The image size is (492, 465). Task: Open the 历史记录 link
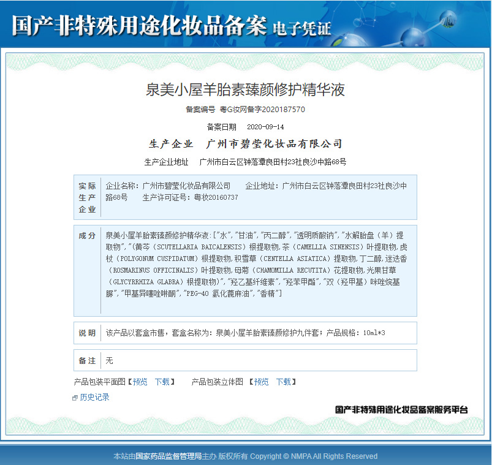point(94,397)
